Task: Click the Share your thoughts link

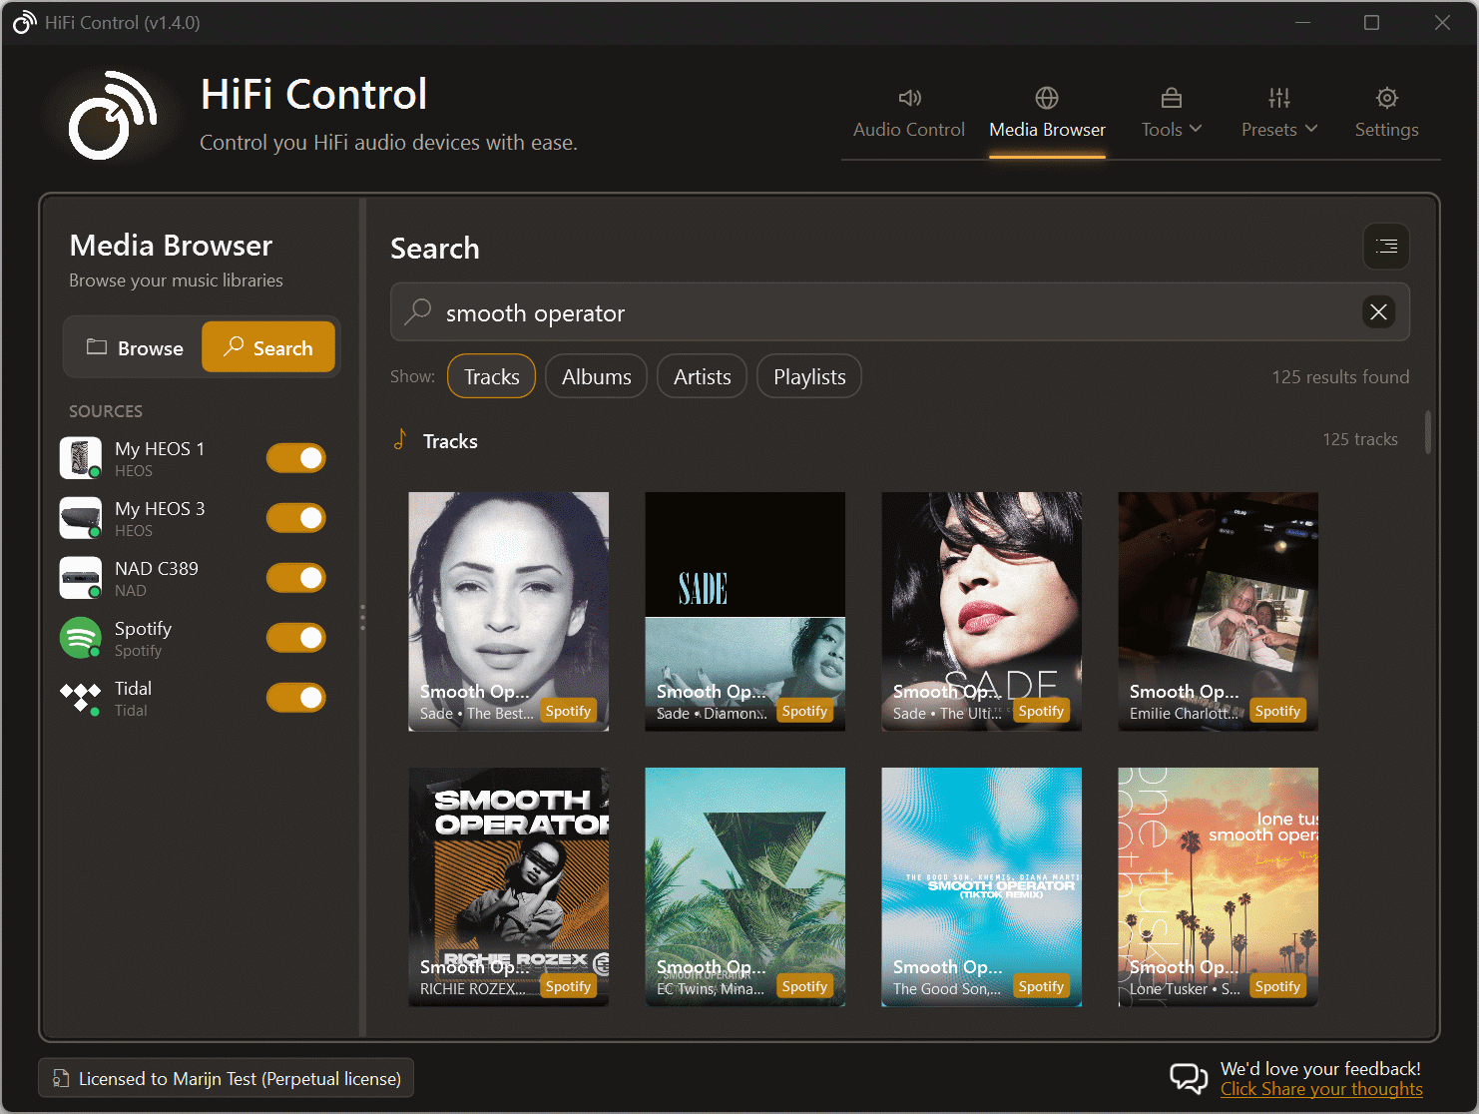Action: [1321, 1089]
